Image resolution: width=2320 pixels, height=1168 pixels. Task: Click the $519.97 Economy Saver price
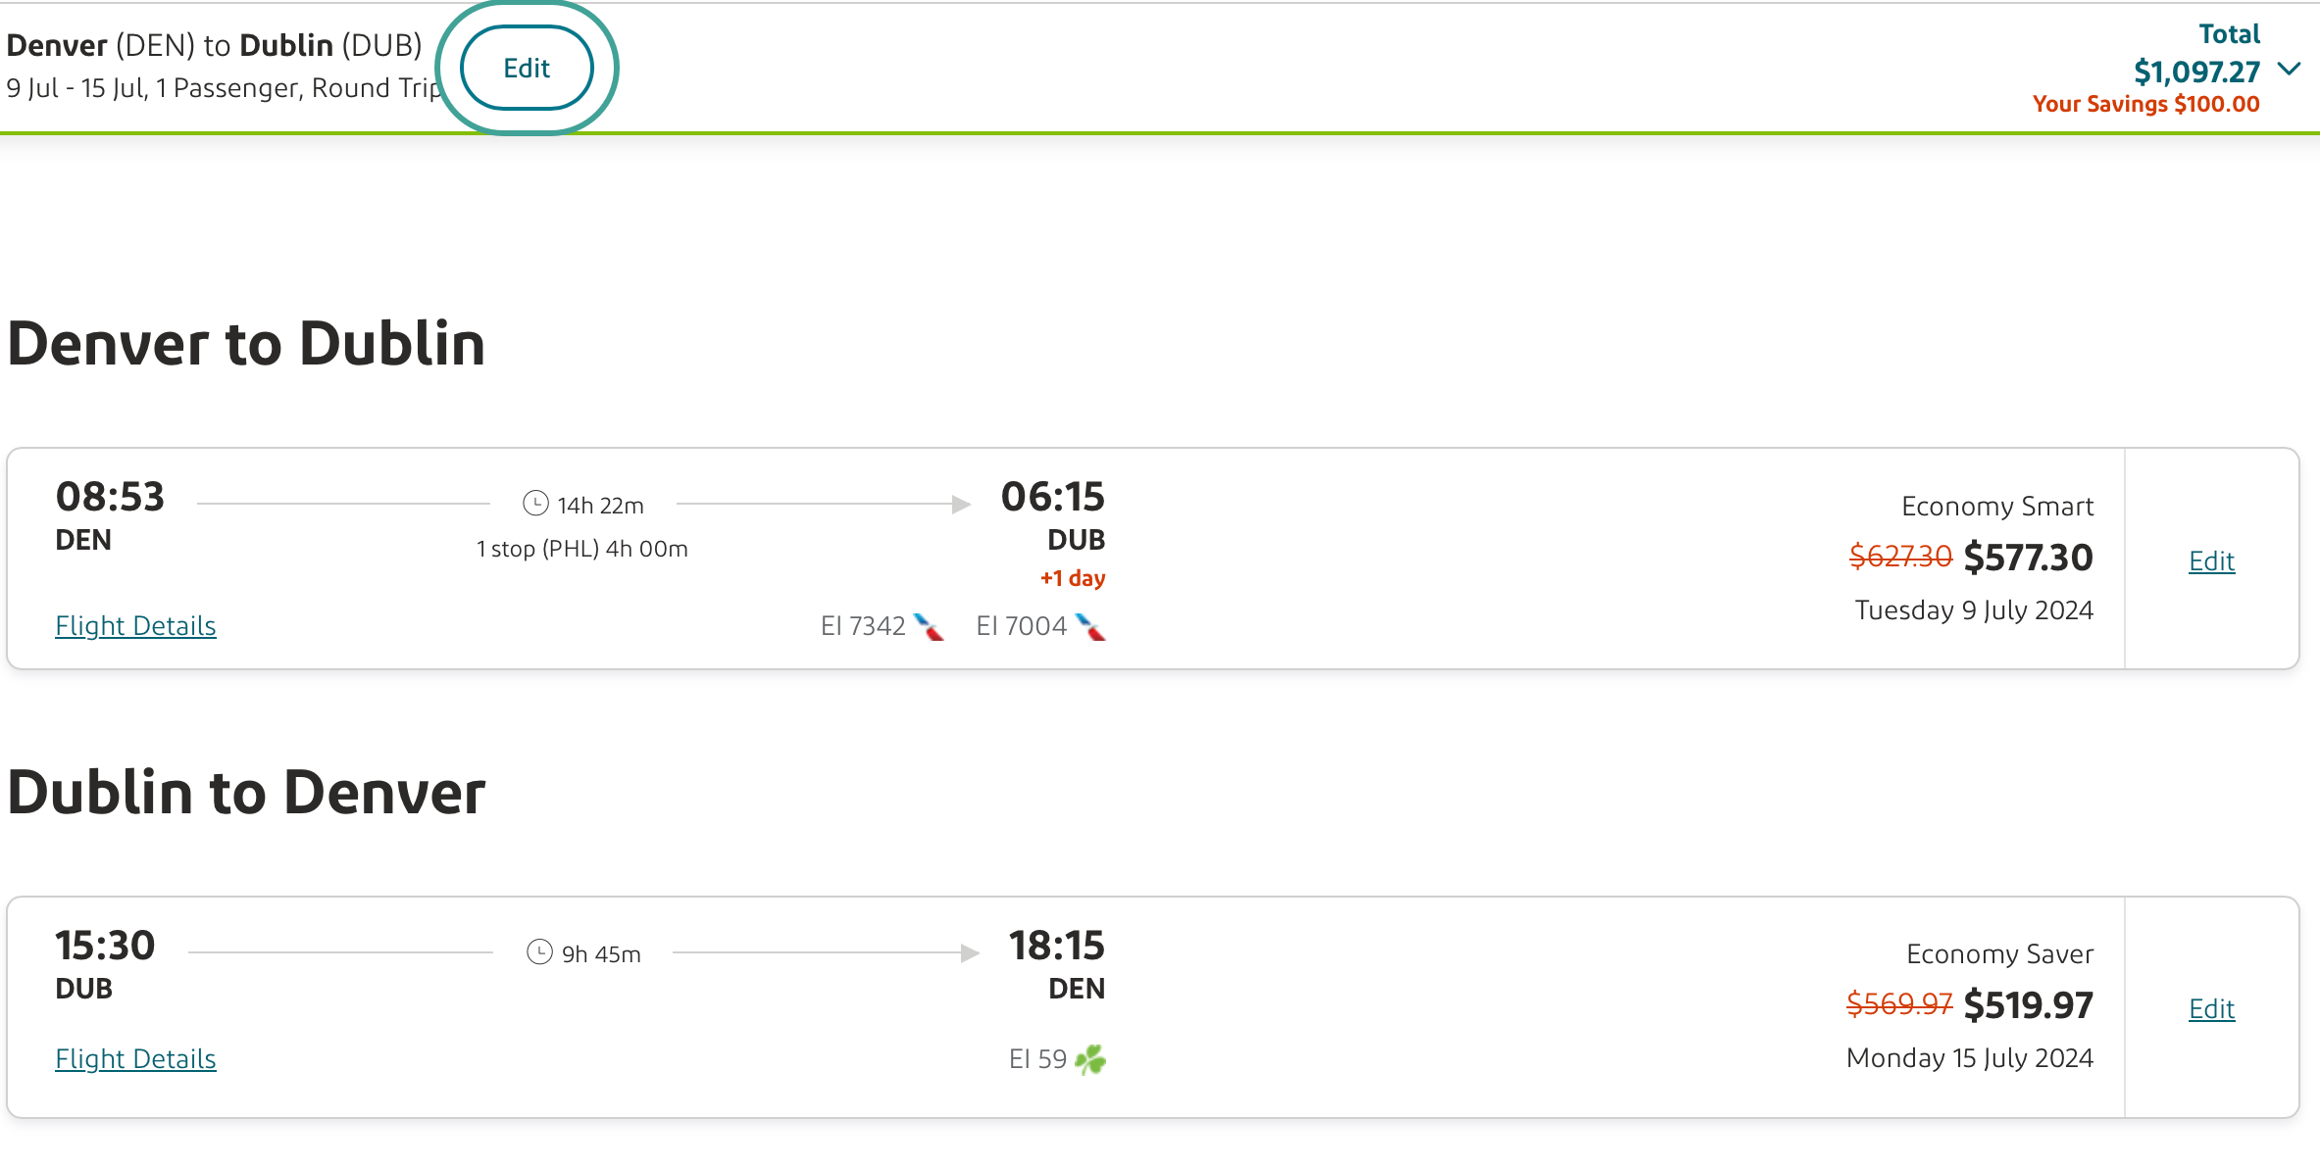pyautogui.click(x=2028, y=1005)
